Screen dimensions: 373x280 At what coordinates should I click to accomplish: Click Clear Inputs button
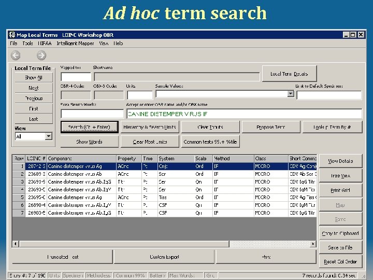click(x=210, y=127)
